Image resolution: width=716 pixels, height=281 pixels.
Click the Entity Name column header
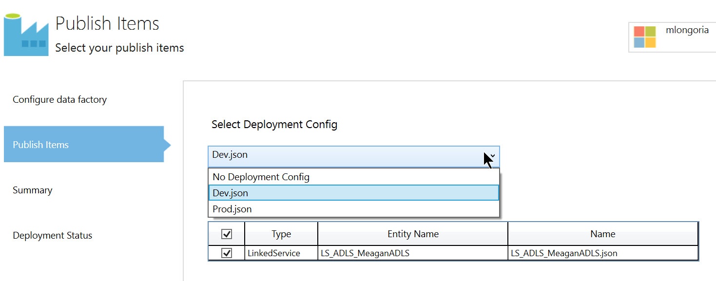(413, 234)
